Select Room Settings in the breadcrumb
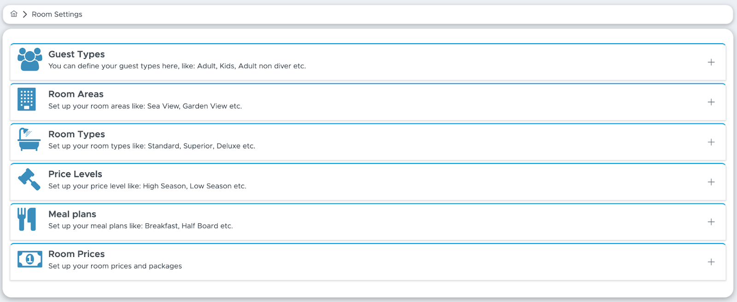Screen dimensions: 737x302 [x=57, y=14]
